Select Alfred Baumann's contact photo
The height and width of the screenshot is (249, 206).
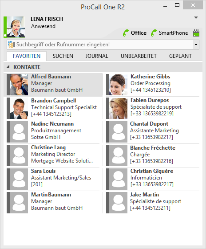19,85
